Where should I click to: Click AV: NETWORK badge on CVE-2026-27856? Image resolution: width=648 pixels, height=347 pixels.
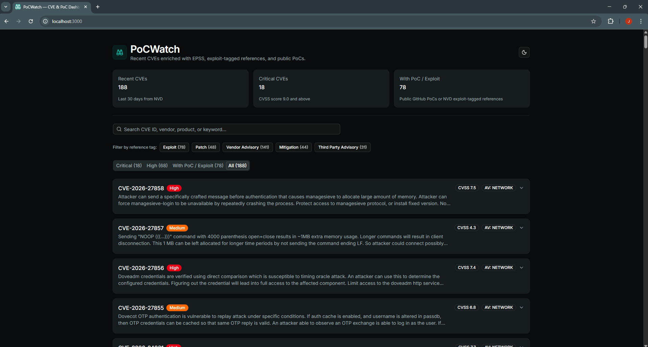(499, 268)
